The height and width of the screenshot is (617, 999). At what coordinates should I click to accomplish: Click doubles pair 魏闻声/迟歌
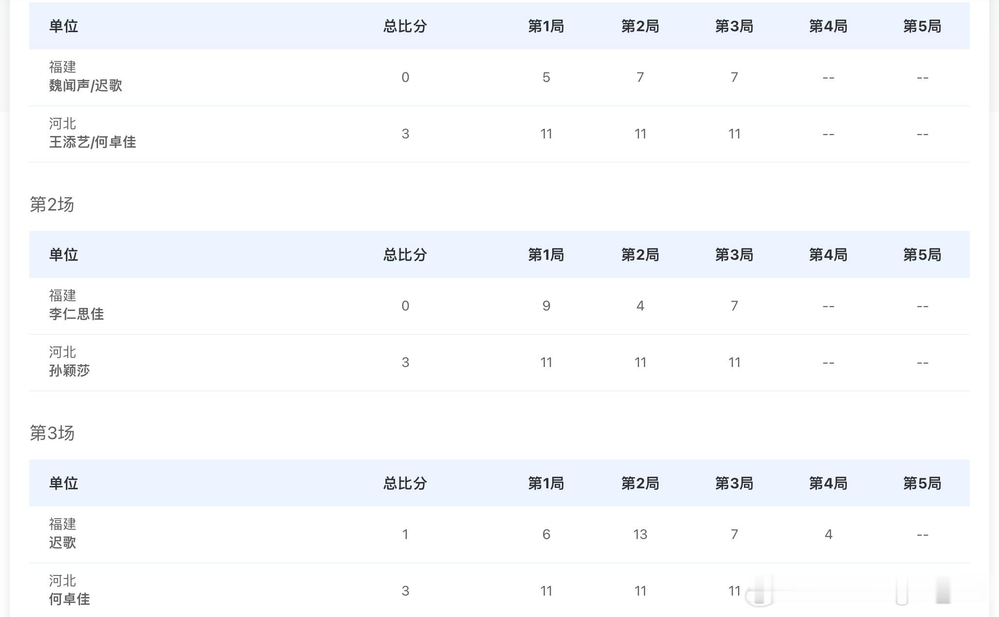pos(85,86)
